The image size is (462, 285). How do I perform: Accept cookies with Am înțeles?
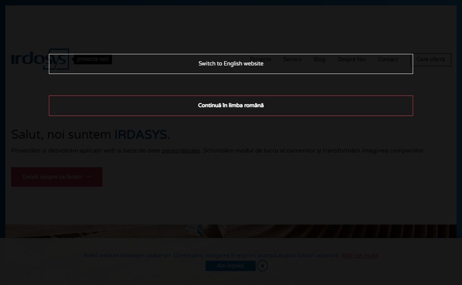[230, 266]
